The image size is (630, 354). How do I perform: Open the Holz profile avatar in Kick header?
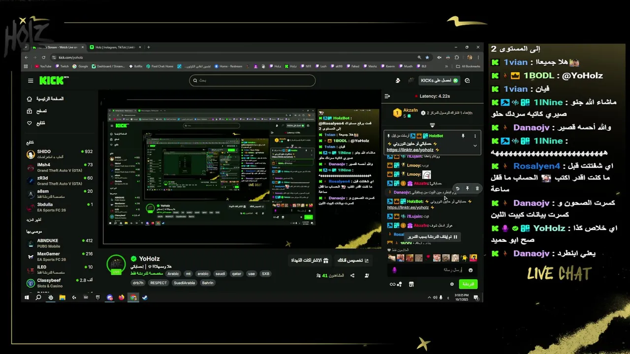[x=411, y=81]
